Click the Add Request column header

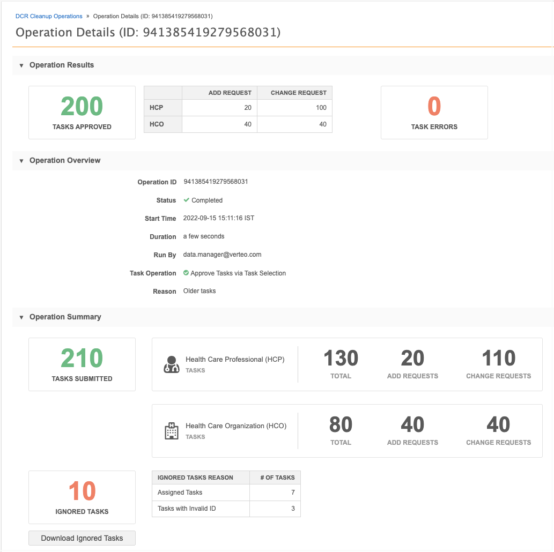[230, 93]
